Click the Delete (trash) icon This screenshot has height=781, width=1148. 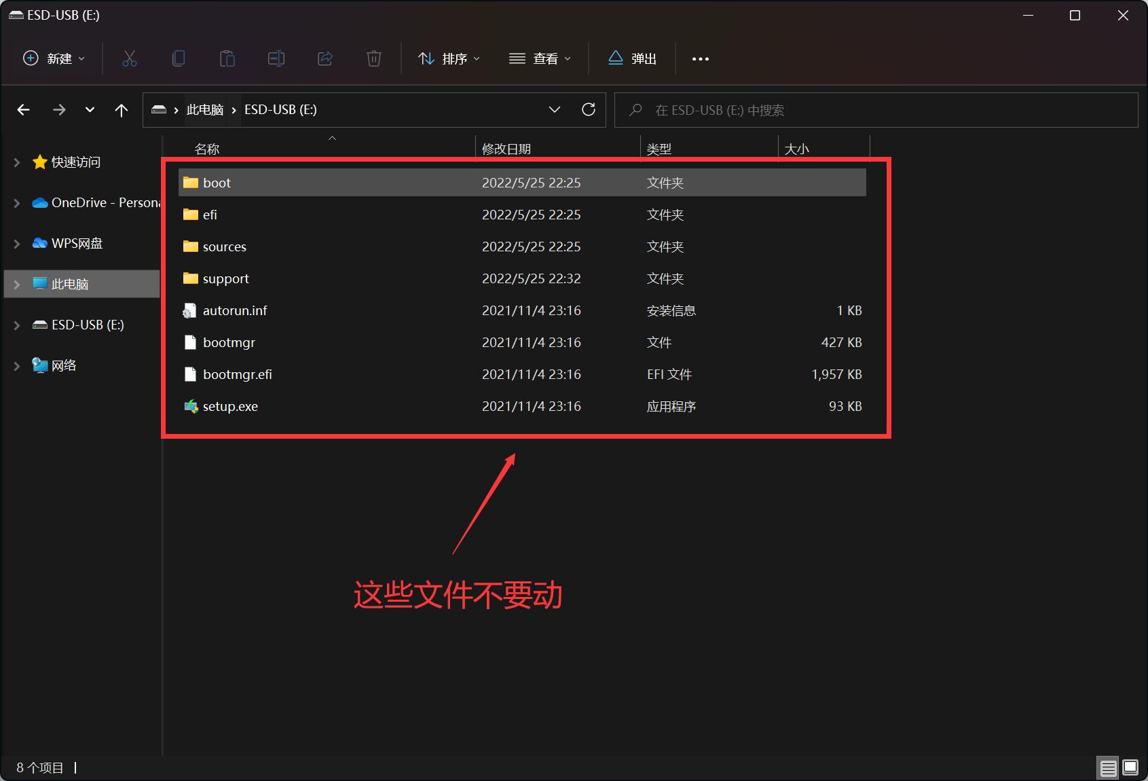point(373,58)
